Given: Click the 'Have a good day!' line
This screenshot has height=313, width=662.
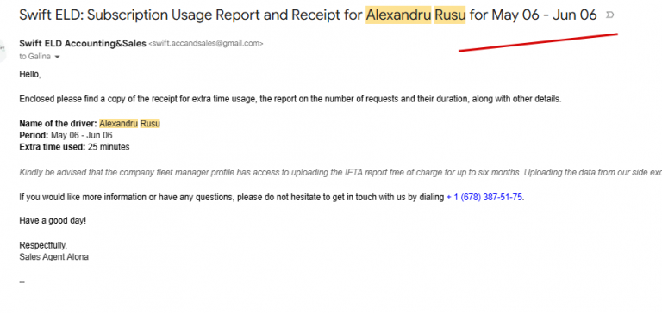Looking at the screenshot, I should (x=53, y=220).
